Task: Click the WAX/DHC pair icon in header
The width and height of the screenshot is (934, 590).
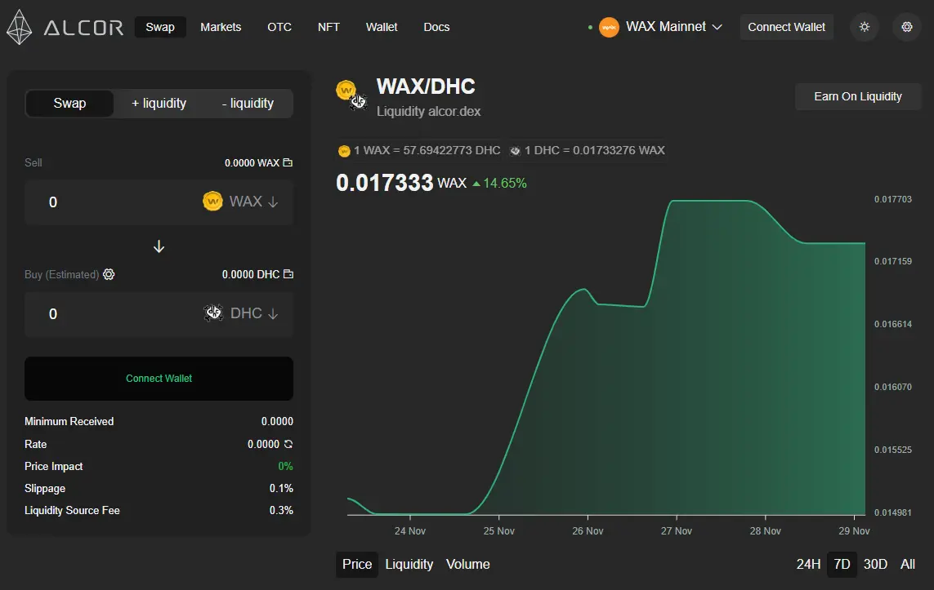Action: 352,95
